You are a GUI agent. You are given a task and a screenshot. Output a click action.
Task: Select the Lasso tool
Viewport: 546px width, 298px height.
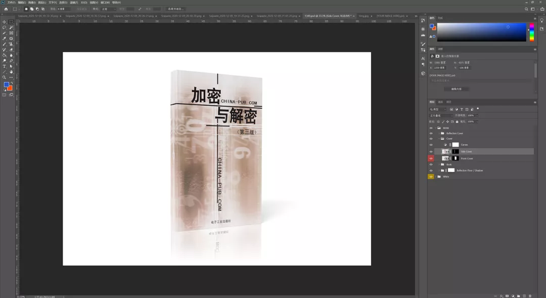(4, 27)
